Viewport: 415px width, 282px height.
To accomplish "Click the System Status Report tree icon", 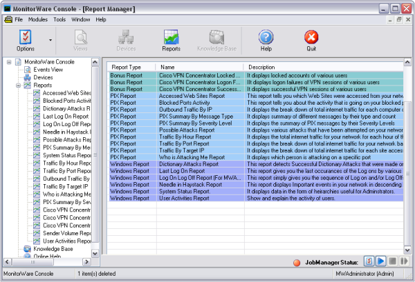I will coord(37,155).
